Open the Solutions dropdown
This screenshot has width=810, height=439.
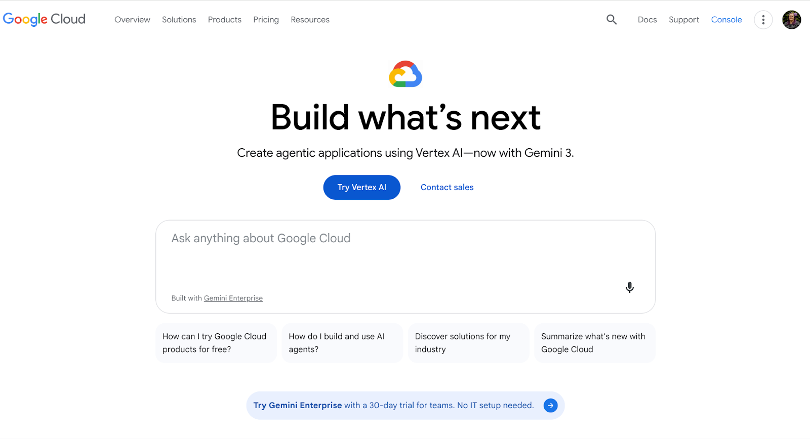[179, 19]
